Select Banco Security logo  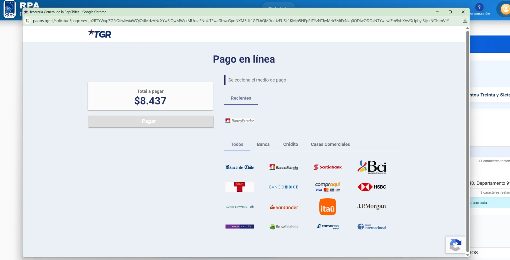click(x=240, y=227)
